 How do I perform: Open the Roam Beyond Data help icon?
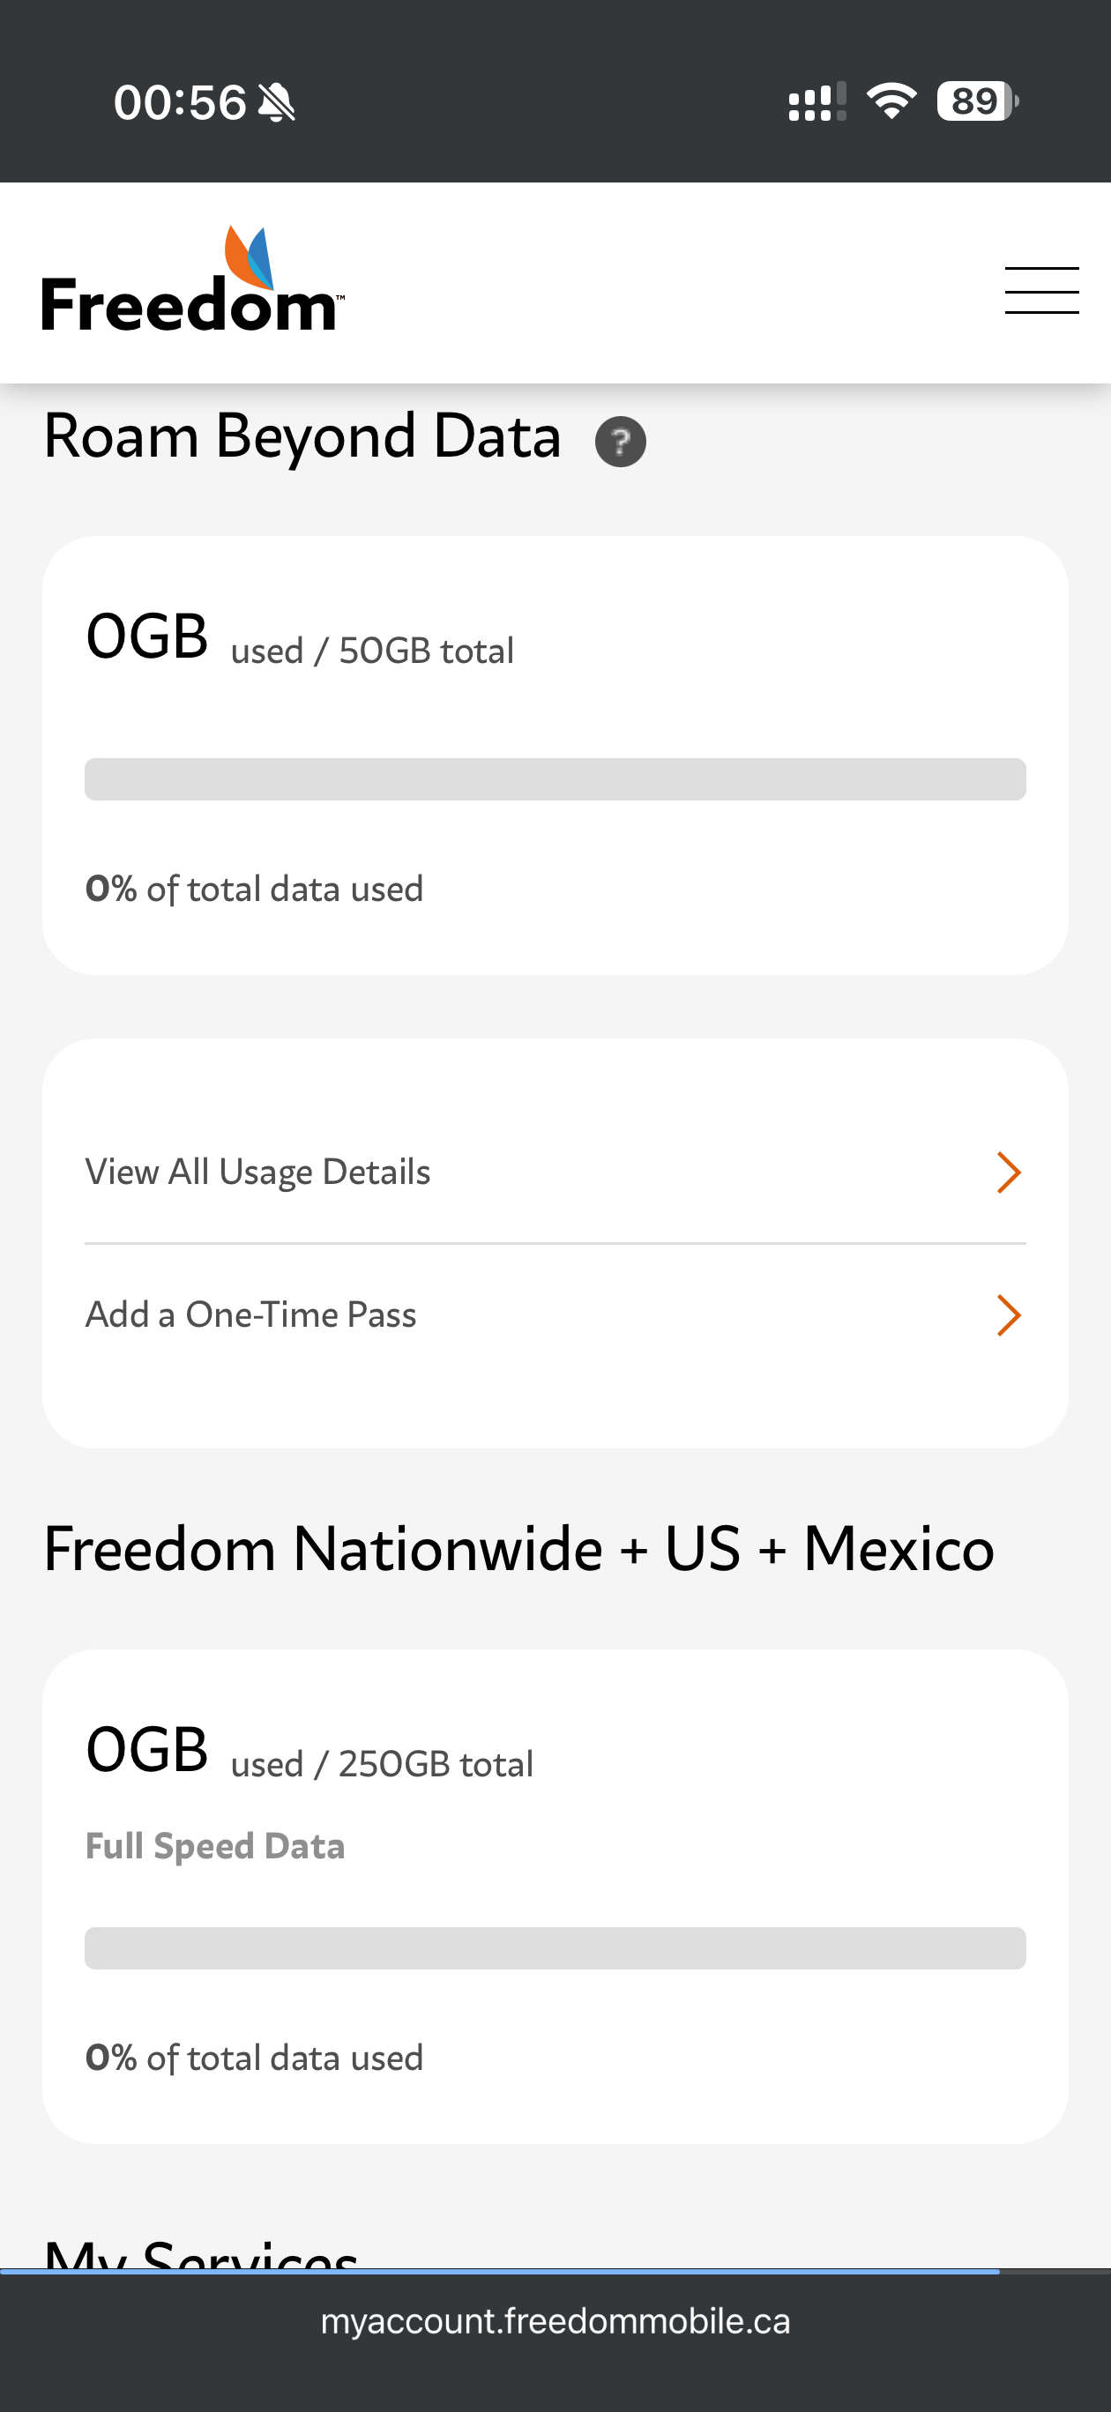620,441
